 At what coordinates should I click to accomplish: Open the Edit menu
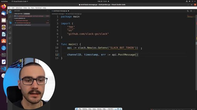coord(13,8)
